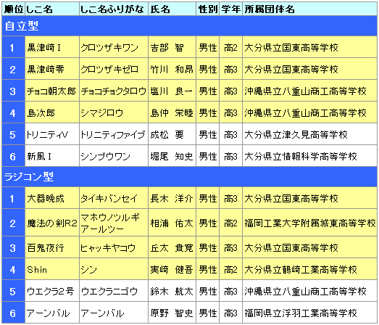
Task: Click the 性別 column header
Action: pos(208,9)
